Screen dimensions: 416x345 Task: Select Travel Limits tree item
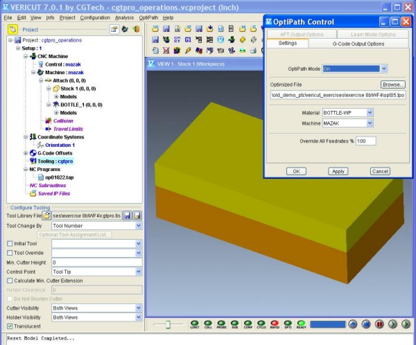(x=68, y=129)
